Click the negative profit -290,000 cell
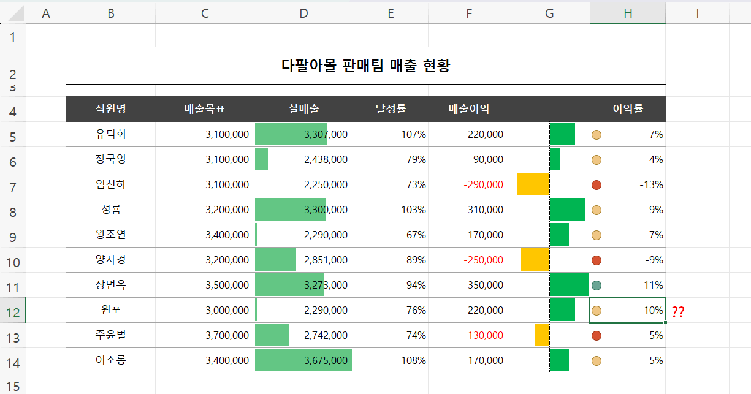 pyautogui.click(x=468, y=184)
